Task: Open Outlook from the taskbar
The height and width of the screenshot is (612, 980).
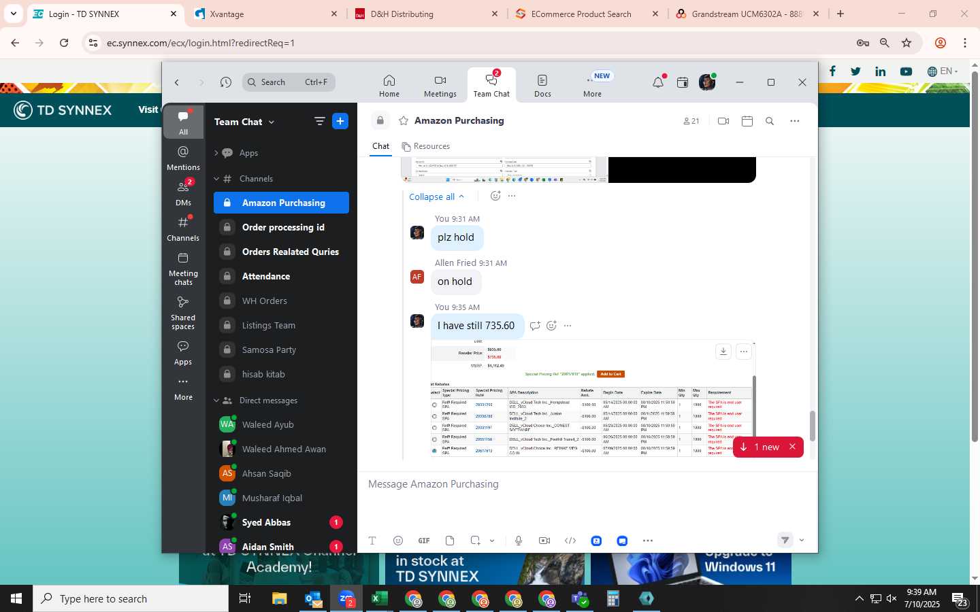Action: (314, 598)
